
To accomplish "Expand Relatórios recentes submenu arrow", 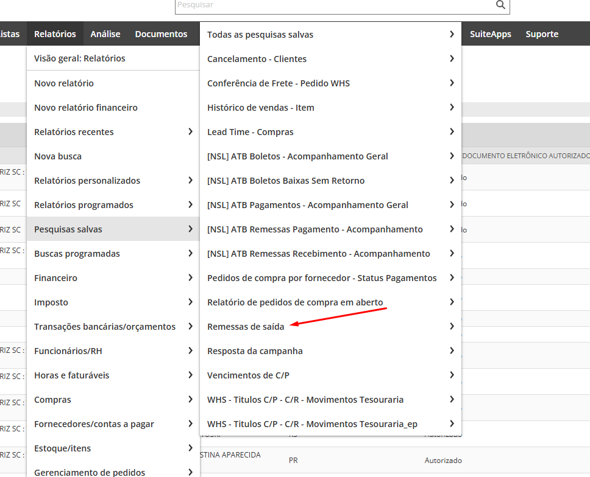I will click(190, 132).
